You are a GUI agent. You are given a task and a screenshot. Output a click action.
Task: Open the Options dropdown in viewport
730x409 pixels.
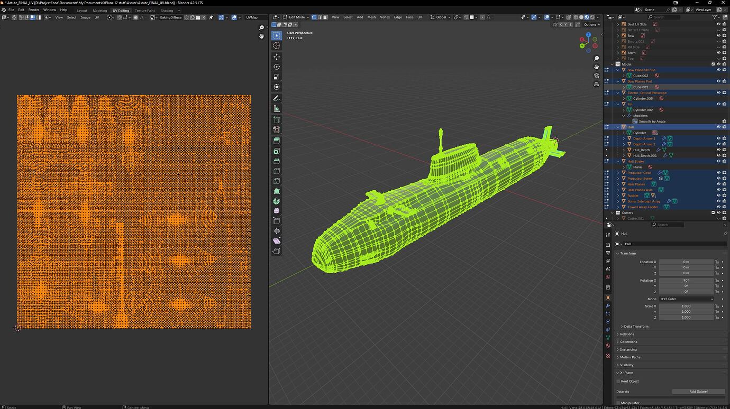point(592,24)
